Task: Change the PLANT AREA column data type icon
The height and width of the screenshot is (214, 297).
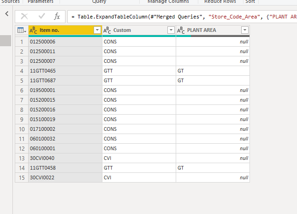Action: click(x=181, y=30)
